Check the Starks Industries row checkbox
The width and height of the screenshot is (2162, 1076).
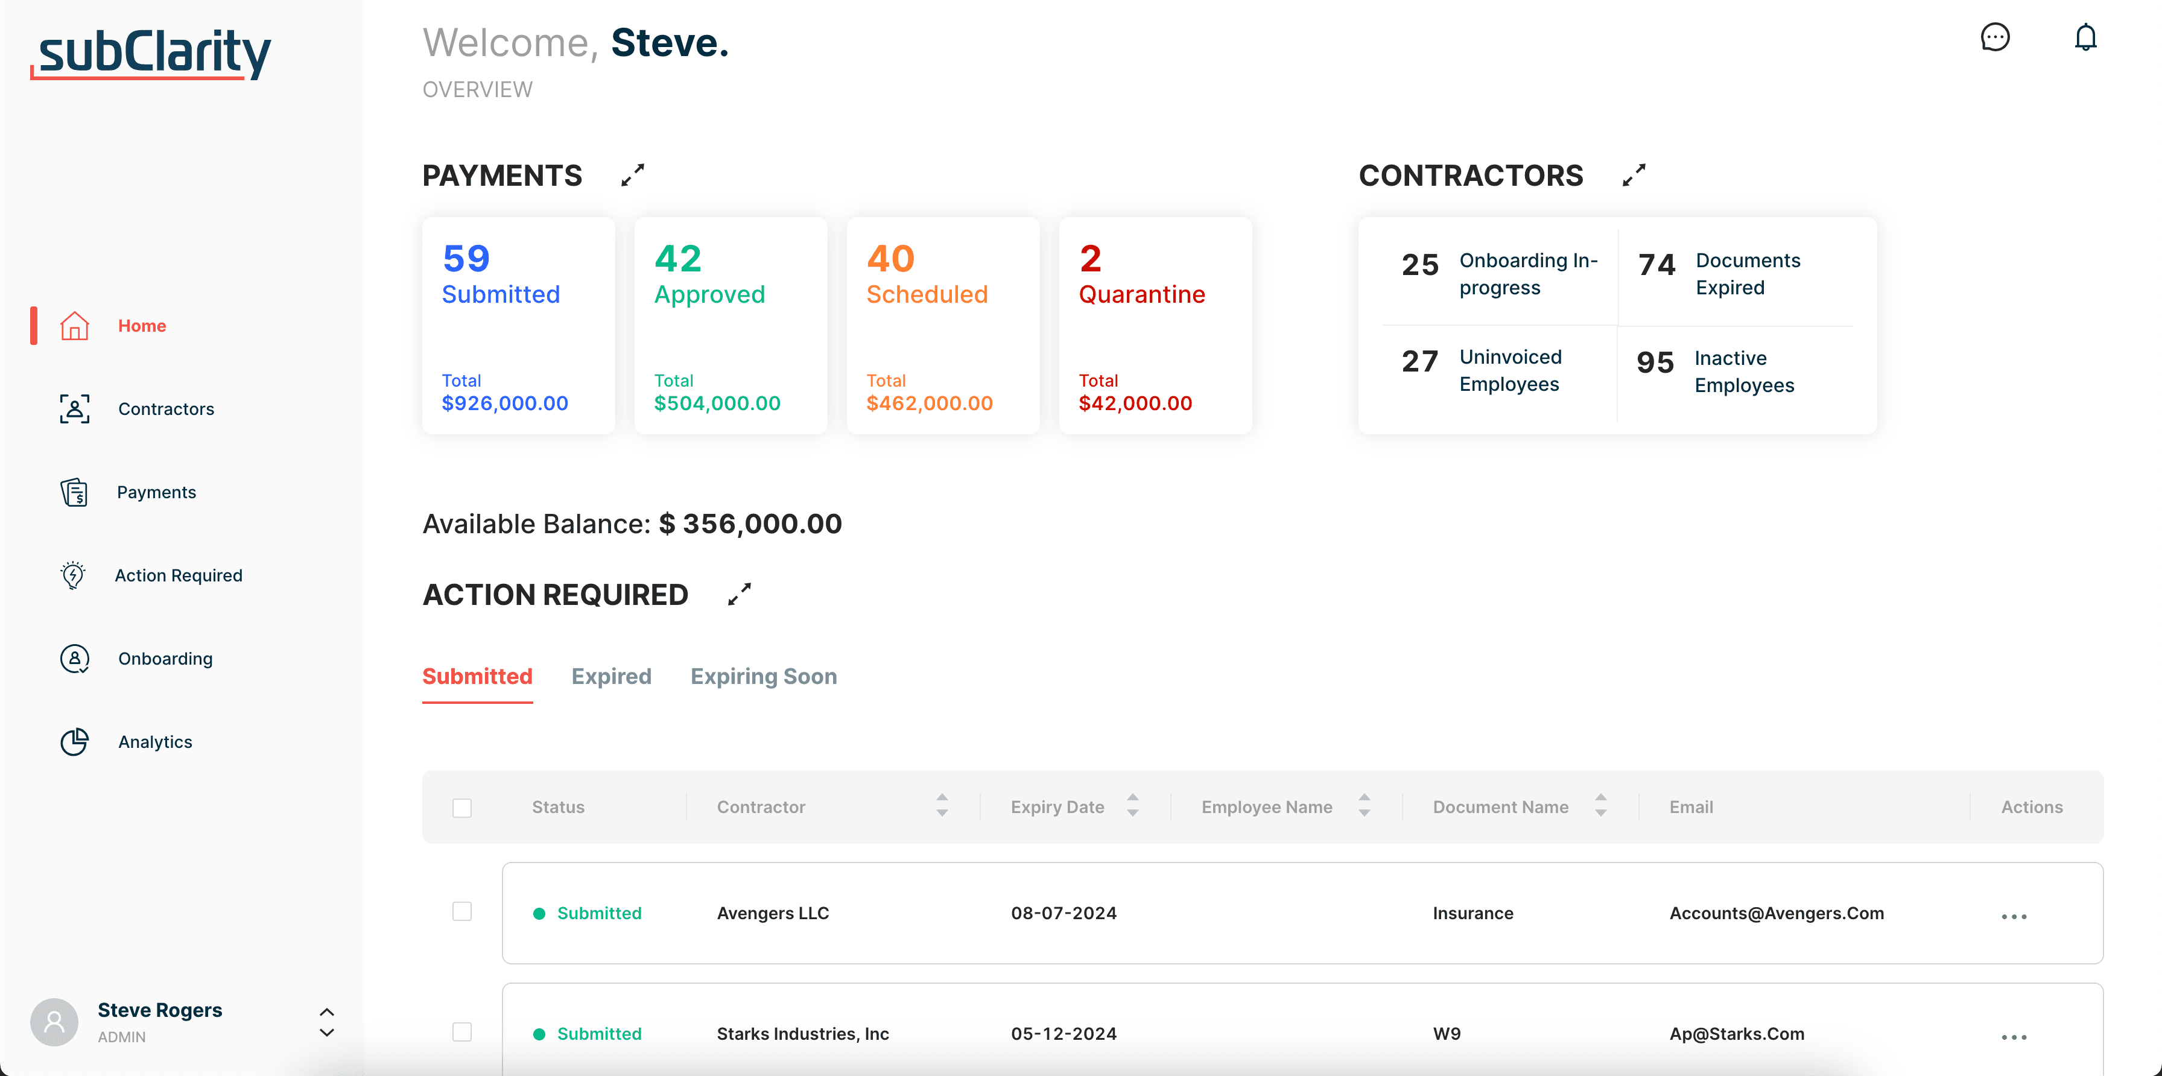pyautogui.click(x=461, y=1031)
